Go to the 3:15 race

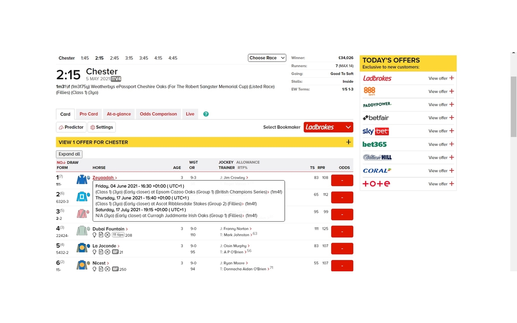pos(129,58)
